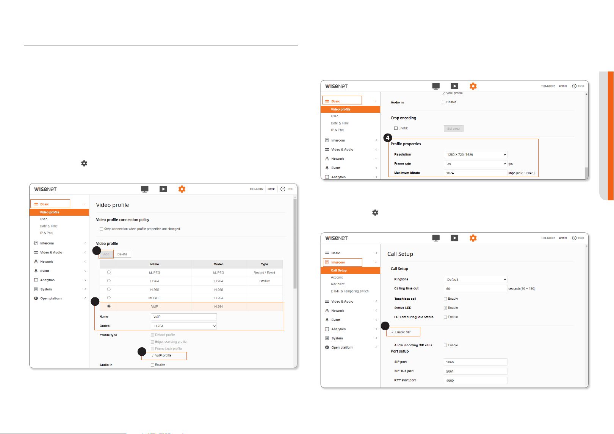614x434 pixels.
Task: Click Basic list icon in Call Setup window
Action: coord(327,253)
